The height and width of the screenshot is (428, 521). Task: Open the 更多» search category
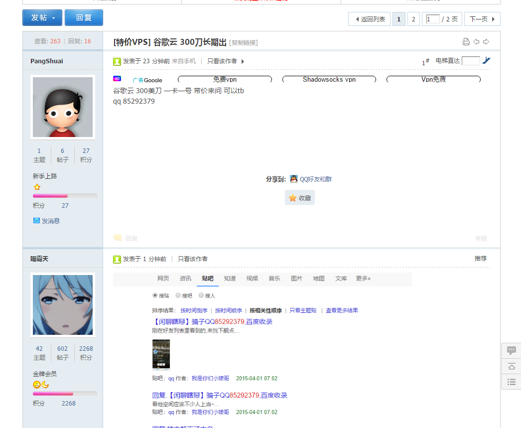363,278
